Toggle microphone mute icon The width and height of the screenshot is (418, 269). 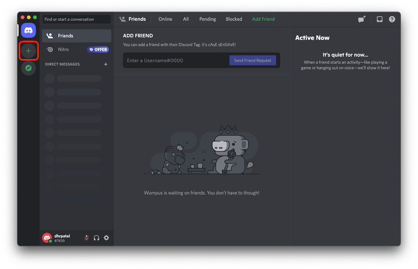click(86, 238)
